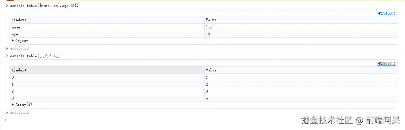This screenshot has height=130, width=405.
Task: Sort first table by (index) header
Action: click(x=107, y=20)
